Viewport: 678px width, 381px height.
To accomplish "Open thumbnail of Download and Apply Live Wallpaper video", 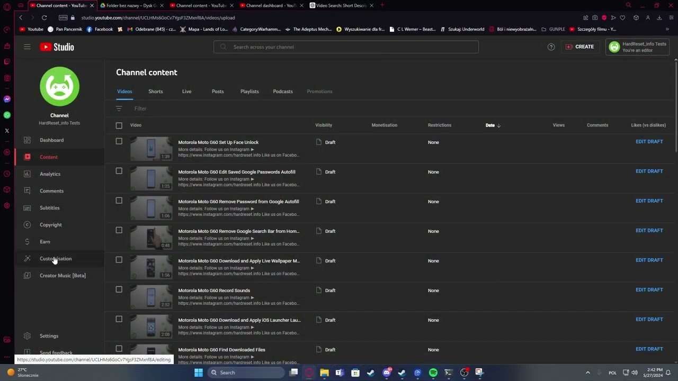I will click(x=151, y=267).
